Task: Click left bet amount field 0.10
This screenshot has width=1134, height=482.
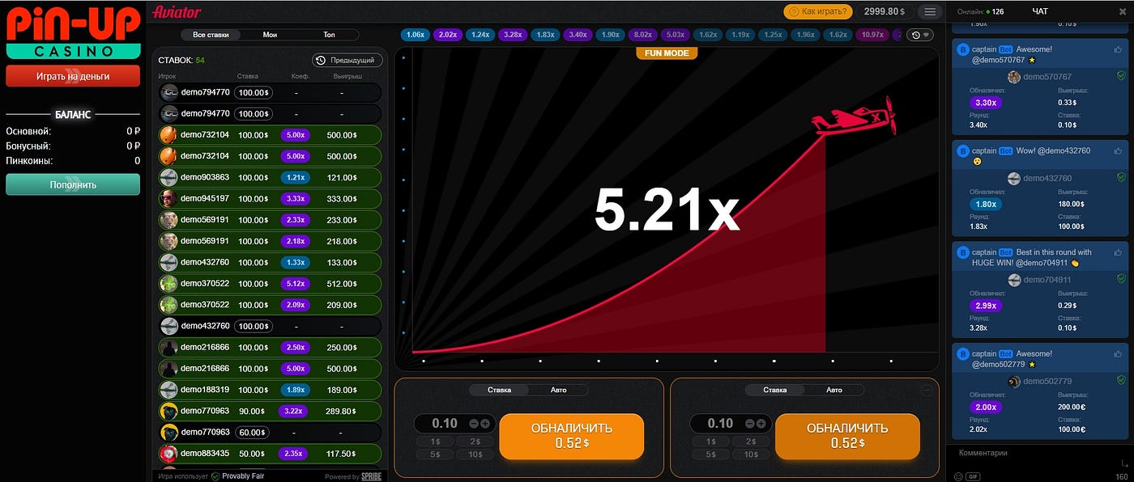Action: point(444,424)
